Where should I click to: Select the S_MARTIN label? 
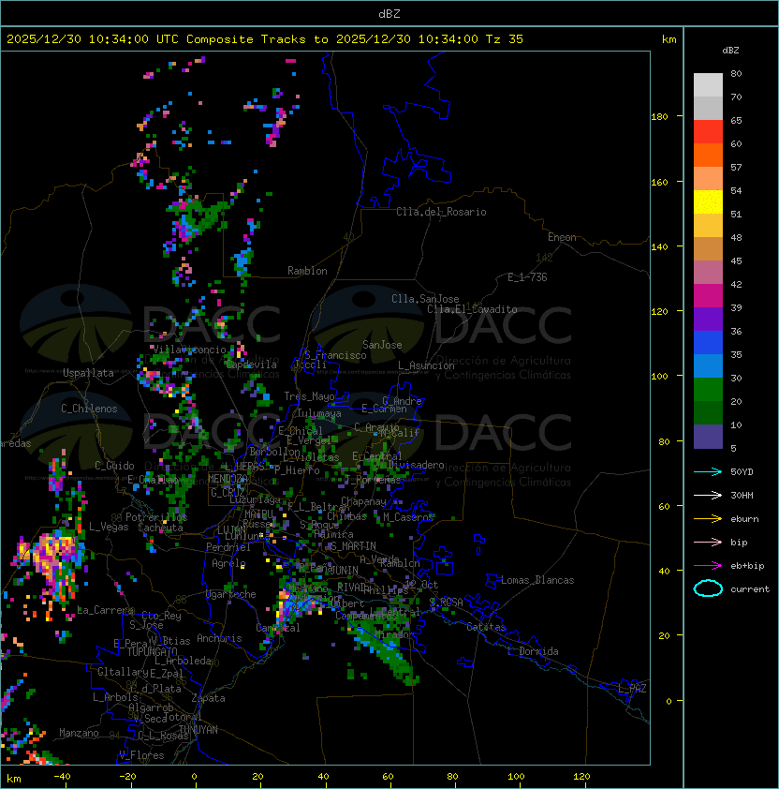coord(353,546)
